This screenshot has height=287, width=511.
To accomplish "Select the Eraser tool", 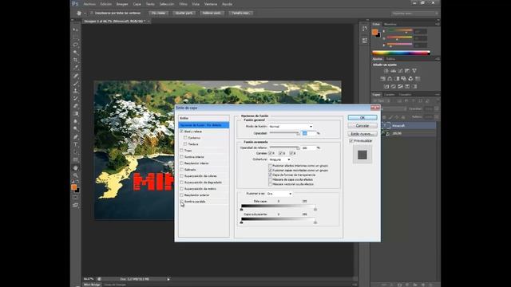I will pos(76,106).
